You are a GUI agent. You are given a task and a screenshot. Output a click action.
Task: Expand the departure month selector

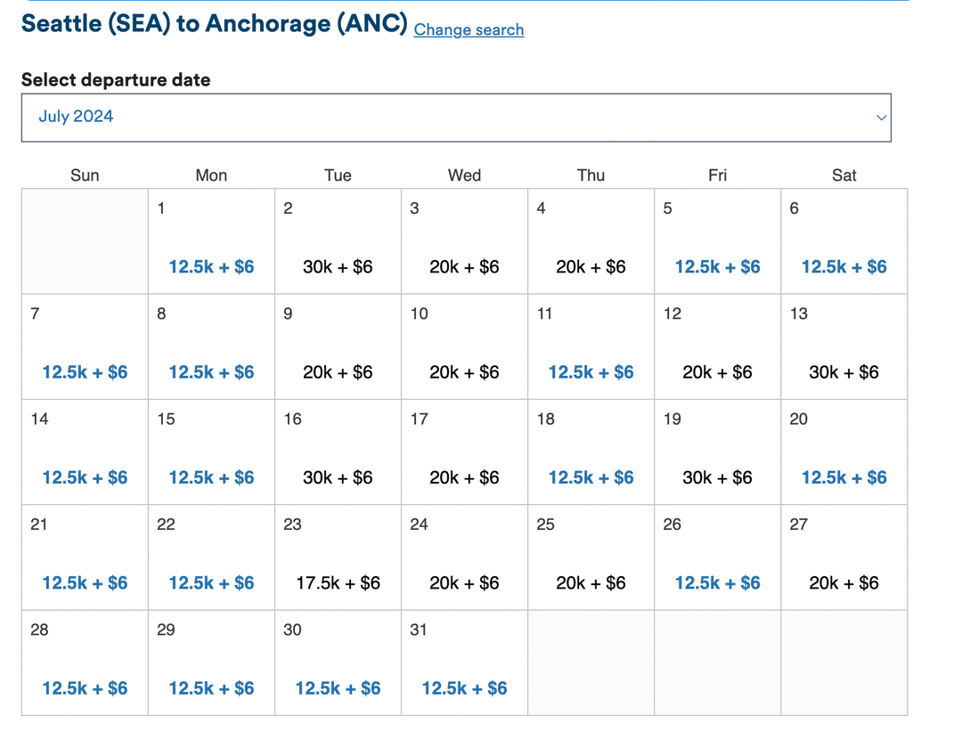456,117
